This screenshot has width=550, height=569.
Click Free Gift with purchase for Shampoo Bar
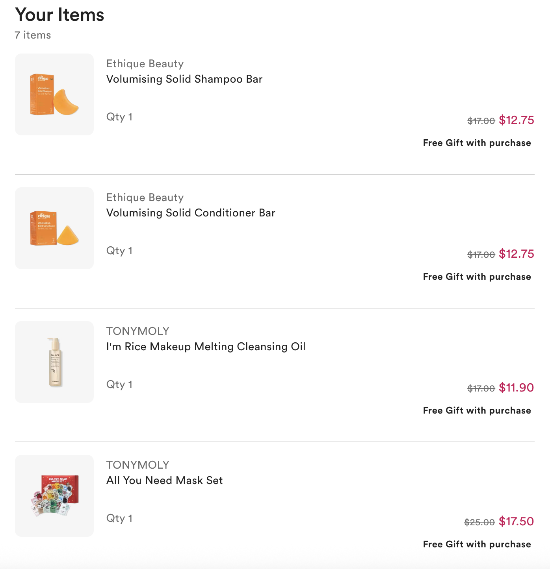coord(477,143)
